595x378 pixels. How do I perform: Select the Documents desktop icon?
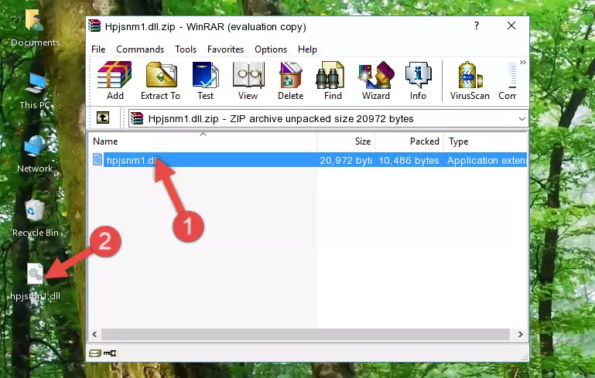coord(35,28)
